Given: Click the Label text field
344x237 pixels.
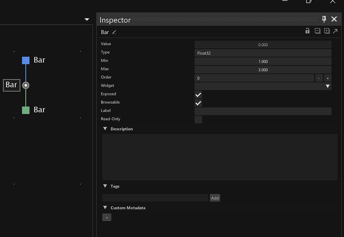Looking at the screenshot, I should point(263,111).
